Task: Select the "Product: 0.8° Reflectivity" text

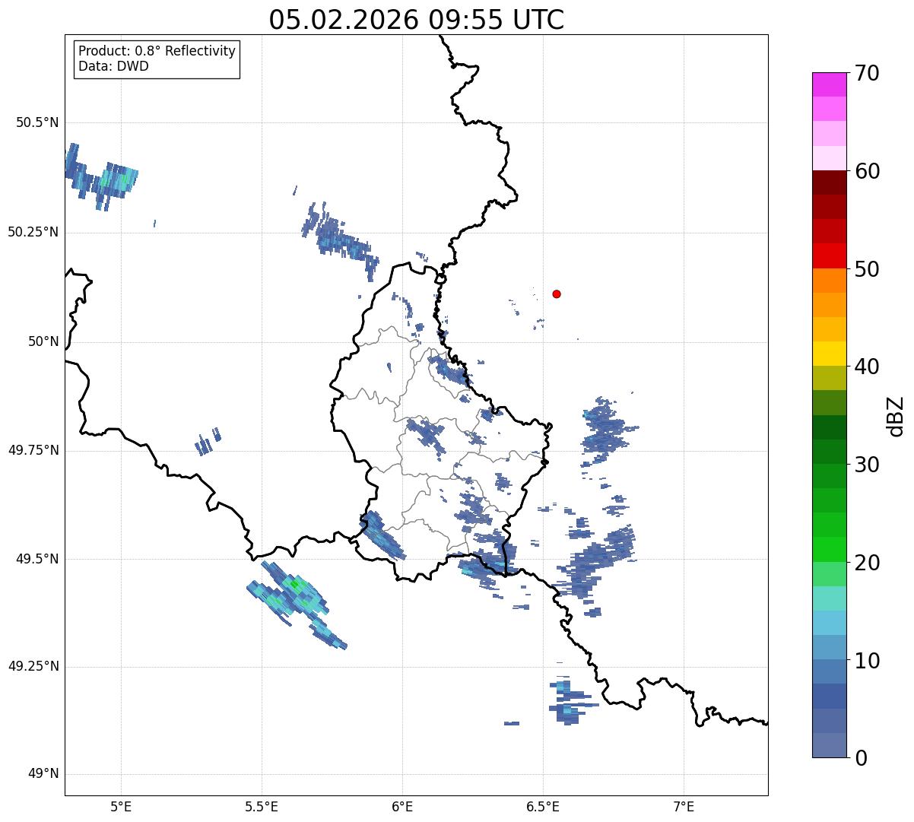Action: [x=157, y=51]
